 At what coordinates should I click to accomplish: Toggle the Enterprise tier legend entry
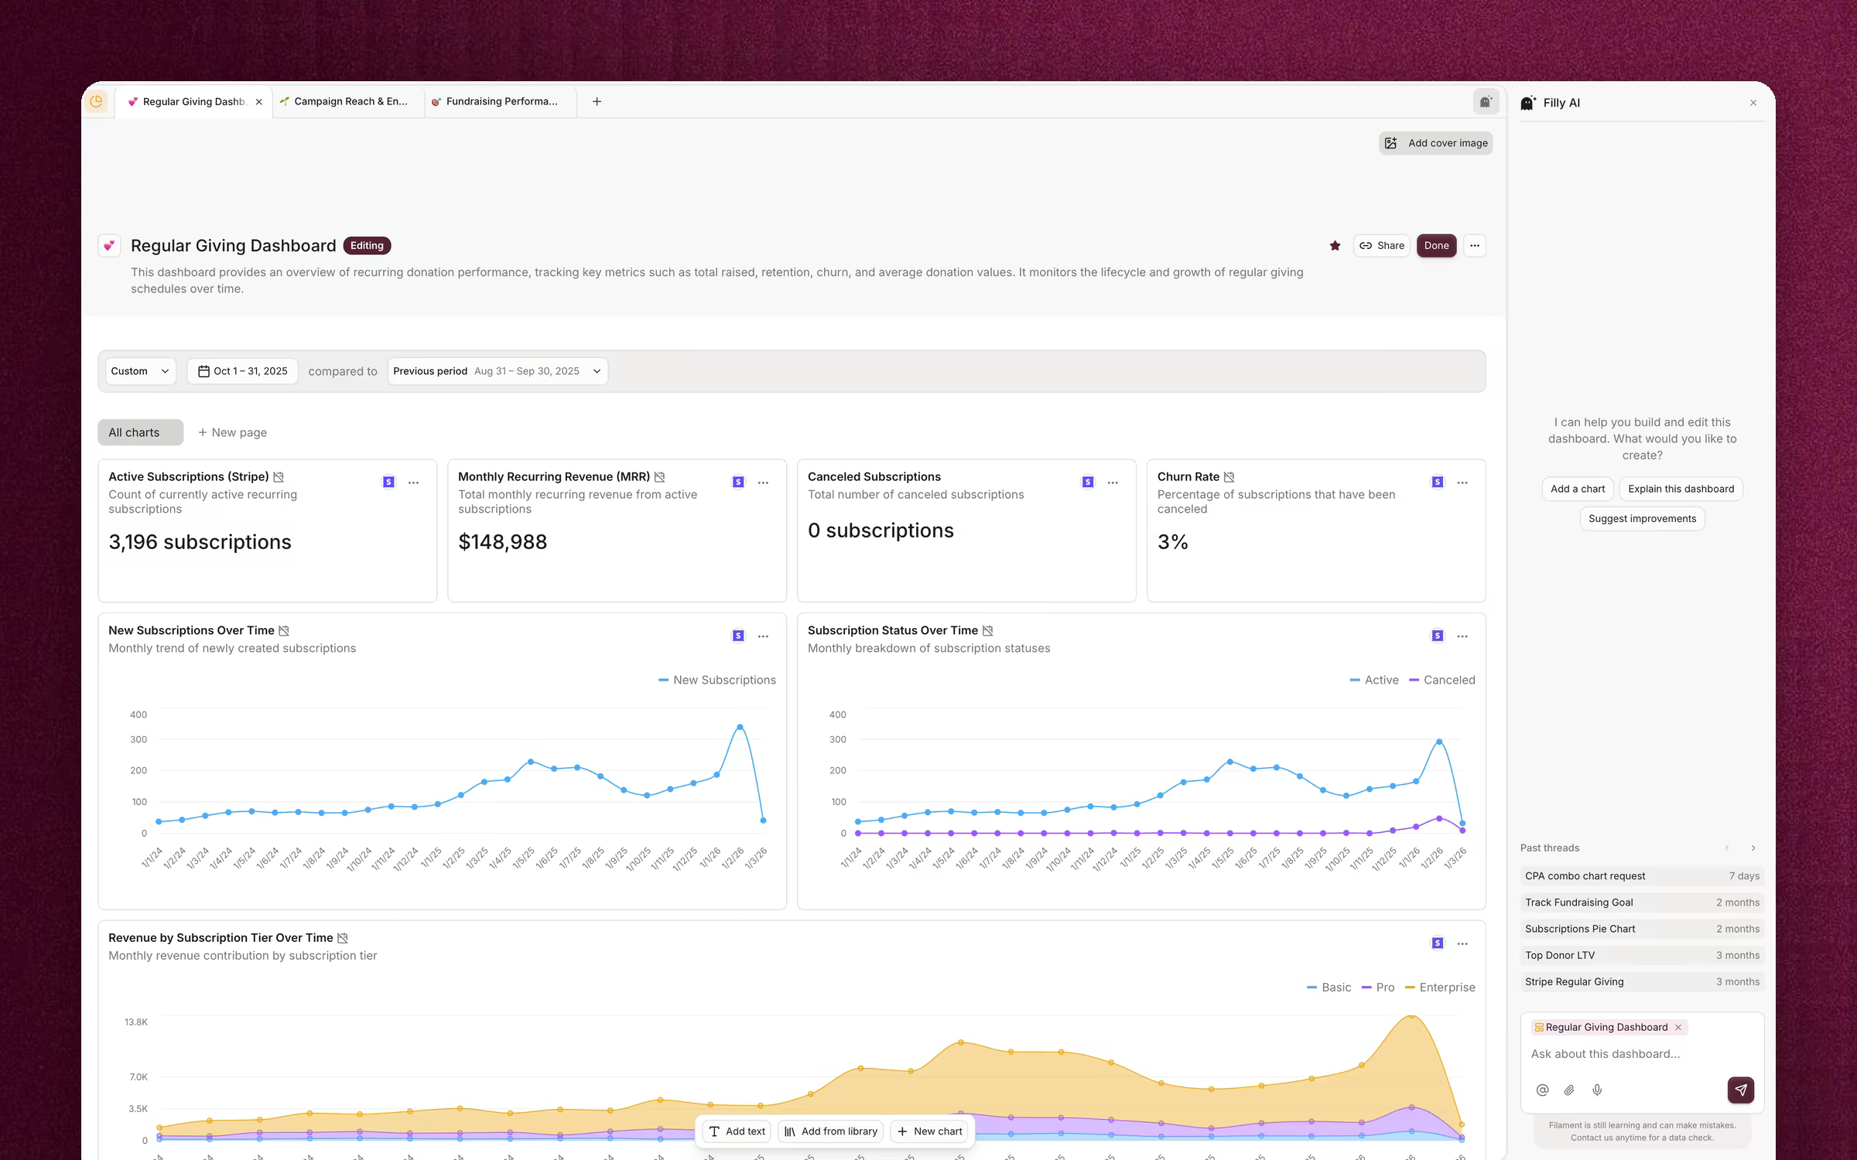(1440, 988)
